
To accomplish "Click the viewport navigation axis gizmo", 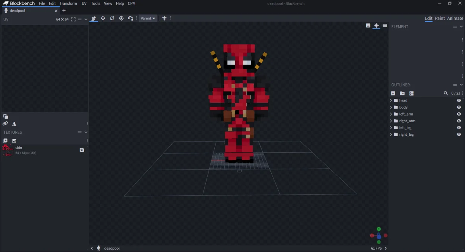I will (x=379, y=236).
